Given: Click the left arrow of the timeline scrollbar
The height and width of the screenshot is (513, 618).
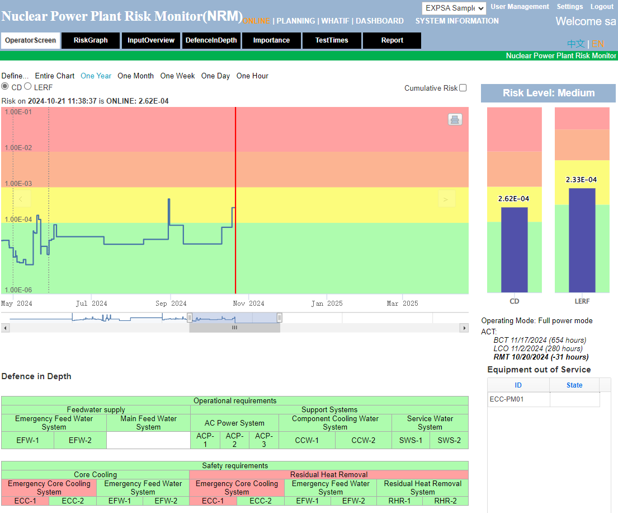Looking at the screenshot, I should coord(6,328).
